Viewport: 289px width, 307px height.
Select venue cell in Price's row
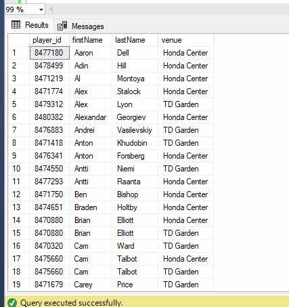(x=186, y=285)
